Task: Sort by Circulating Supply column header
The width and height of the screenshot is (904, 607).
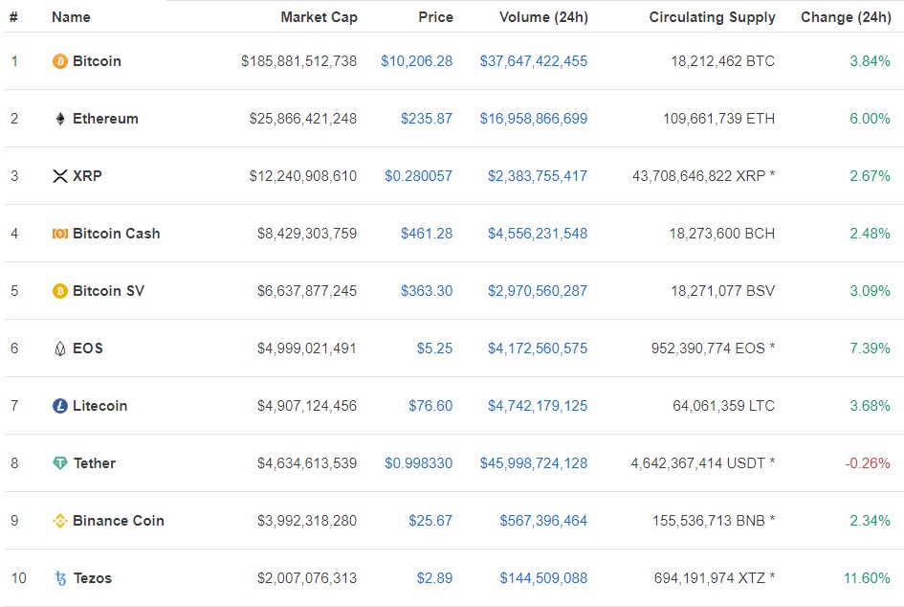Action: [x=712, y=17]
